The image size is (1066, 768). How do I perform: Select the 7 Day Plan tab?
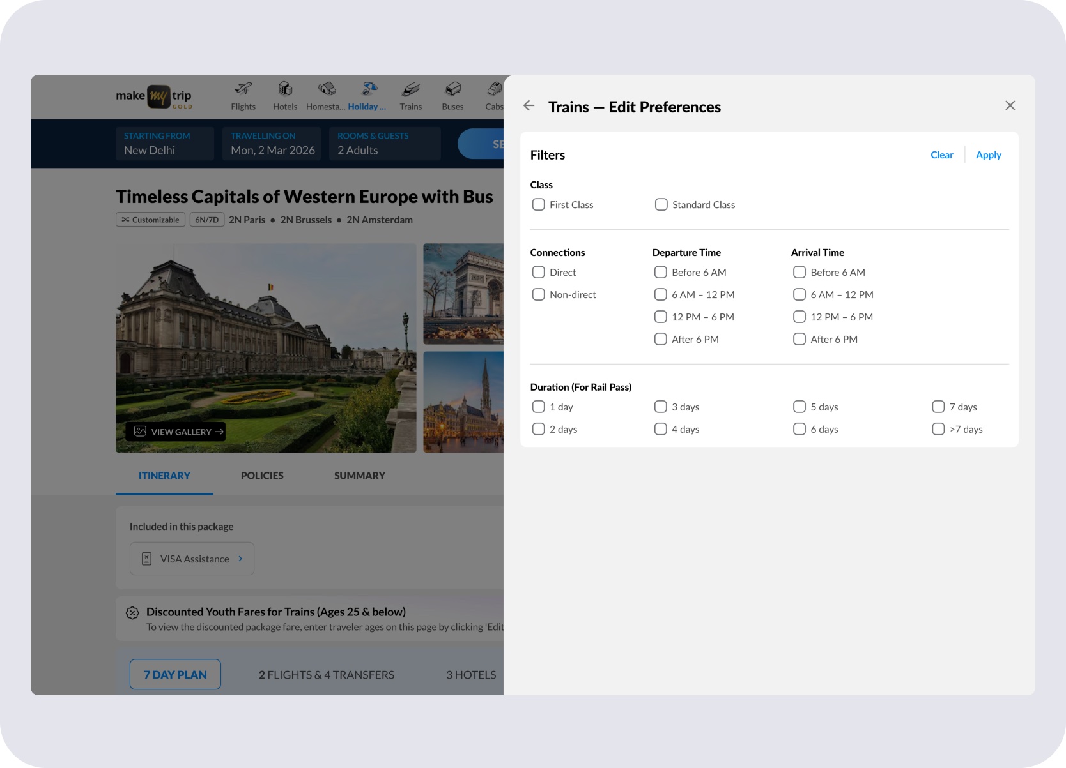(x=175, y=674)
